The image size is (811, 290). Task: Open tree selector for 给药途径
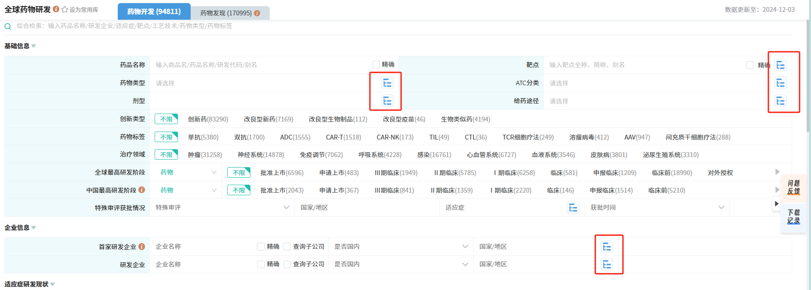coord(780,101)
